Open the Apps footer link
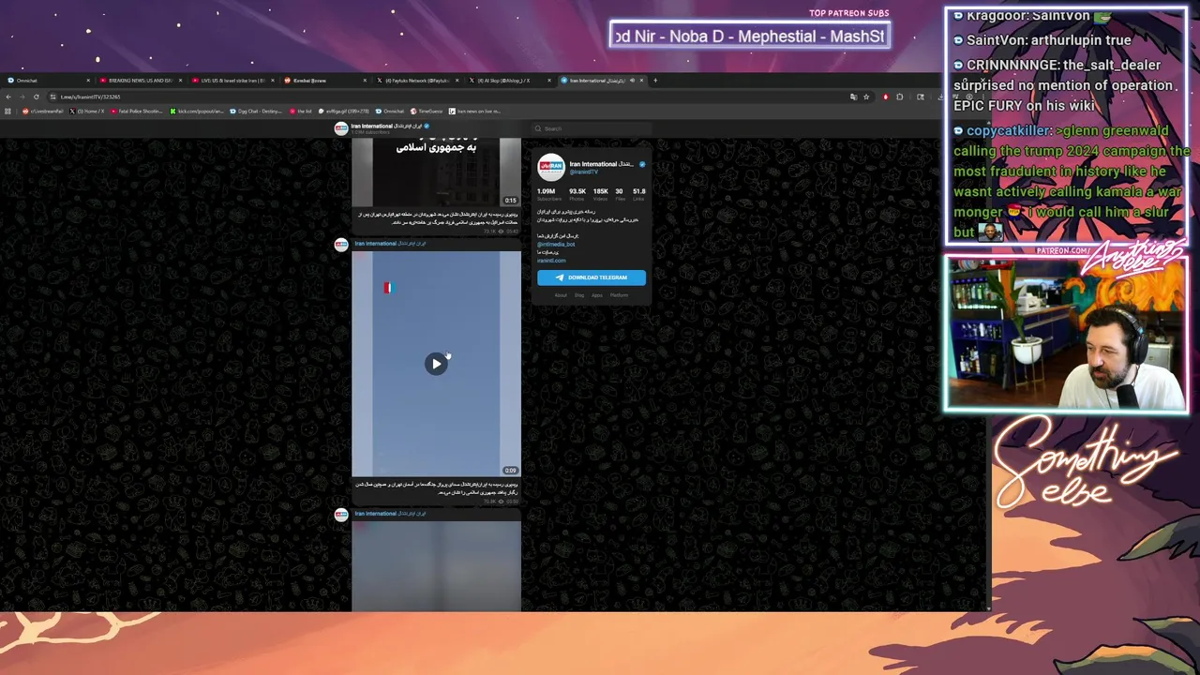The width and height of the screenshot is (1200, 675). pyautogui.click(x=597, y=295)
